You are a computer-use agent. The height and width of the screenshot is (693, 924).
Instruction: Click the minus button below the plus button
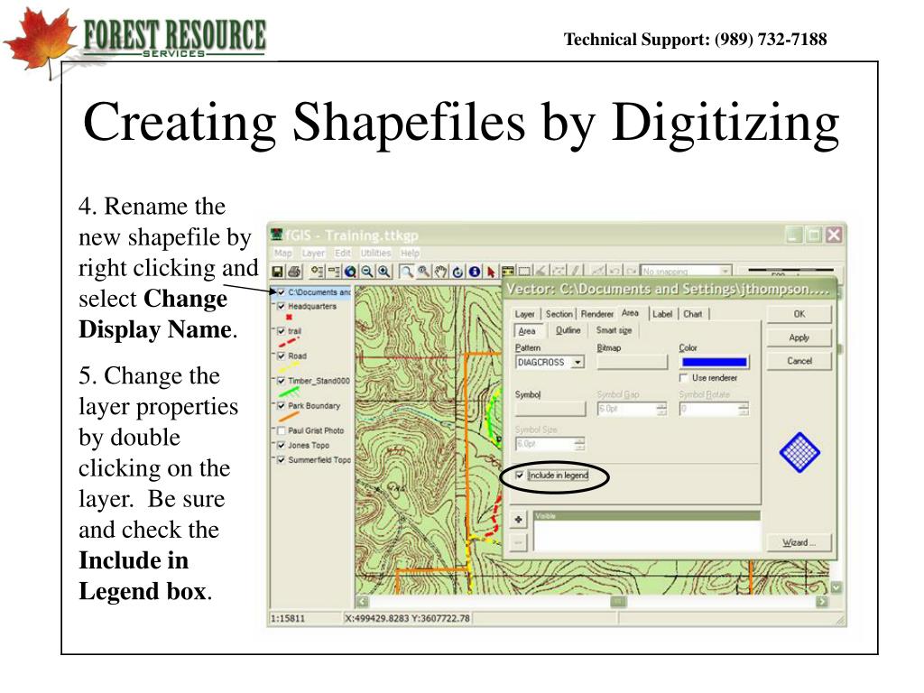click(518, 541)
